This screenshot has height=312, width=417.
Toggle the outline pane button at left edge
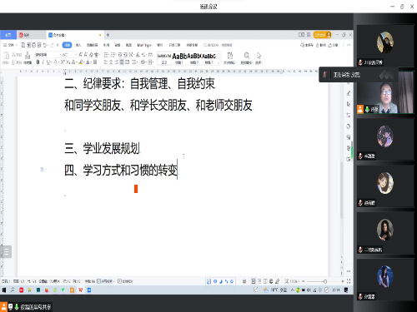pyautogui.click(x=6, y=252)
